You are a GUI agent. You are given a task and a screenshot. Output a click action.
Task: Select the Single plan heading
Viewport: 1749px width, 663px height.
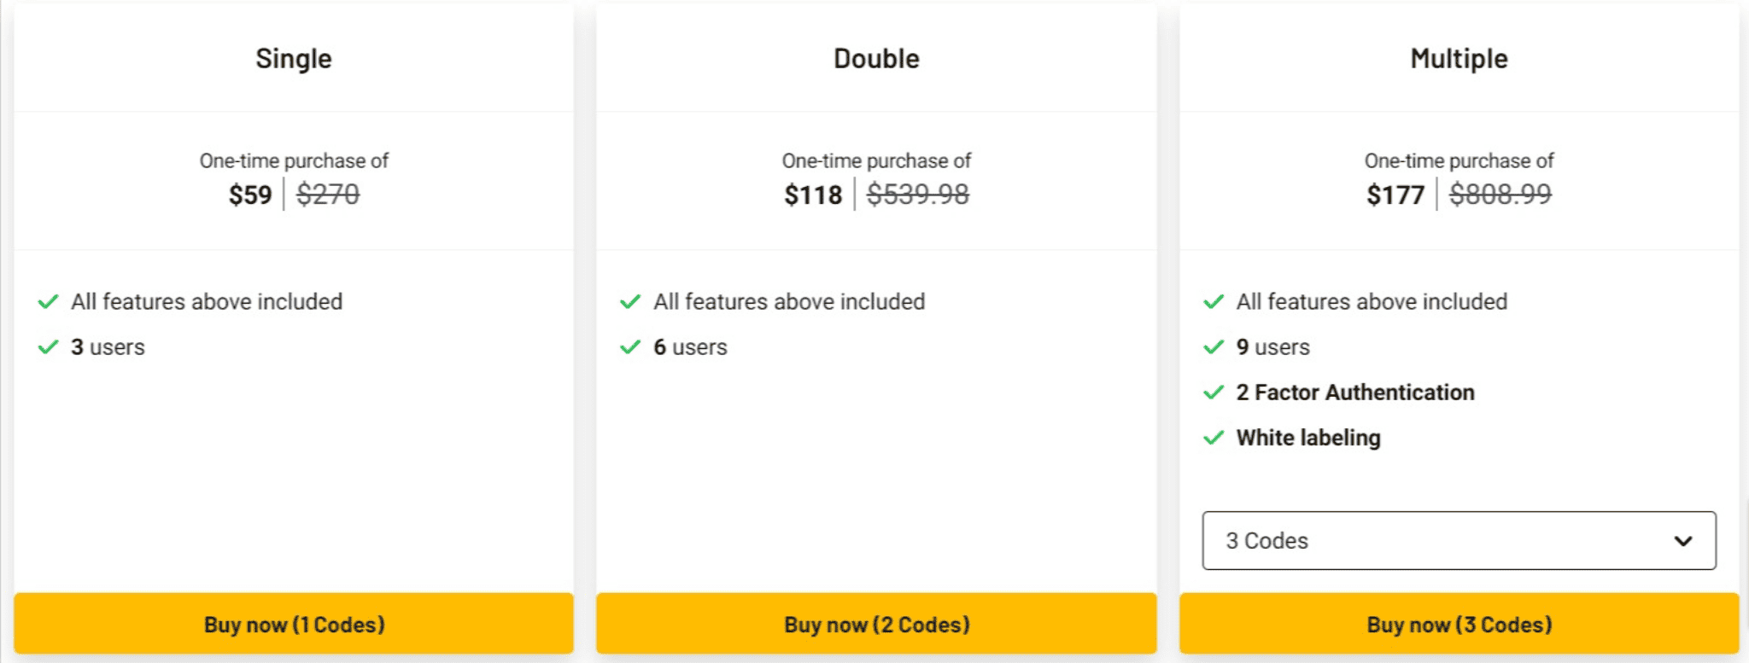click(294, 58)
